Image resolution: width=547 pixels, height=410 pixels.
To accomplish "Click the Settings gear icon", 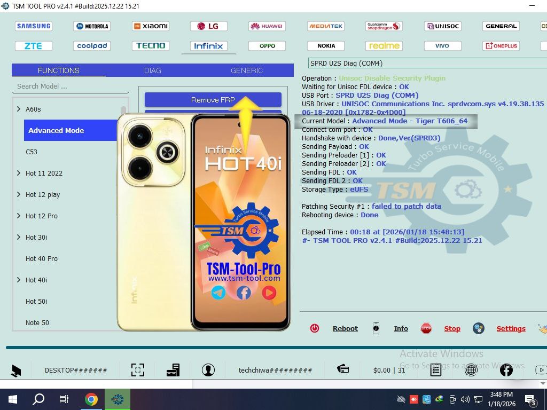I will pos(478,328).
